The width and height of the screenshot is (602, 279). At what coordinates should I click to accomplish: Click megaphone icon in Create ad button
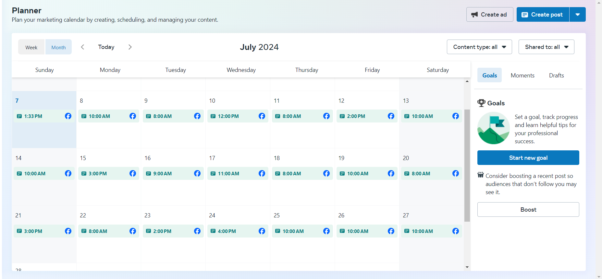pyautogui.click(x=474, y=15)
